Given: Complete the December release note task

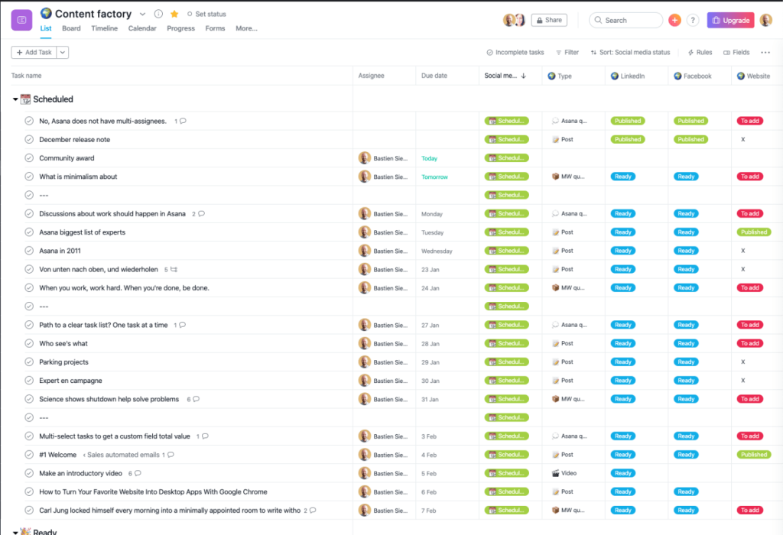Looking at the screenshot, I should (x=29, y=140).
